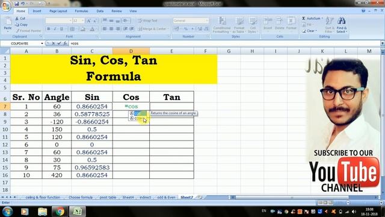The image size is (385, 217).
Task: Switch to the Review tab
Action: click(x=117, y=11)
